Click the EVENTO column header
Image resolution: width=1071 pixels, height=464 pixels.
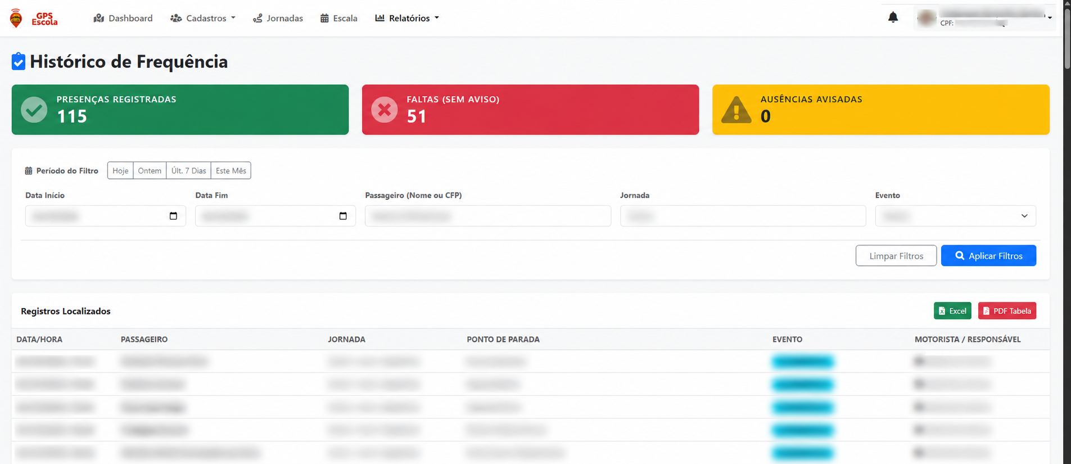787,339
